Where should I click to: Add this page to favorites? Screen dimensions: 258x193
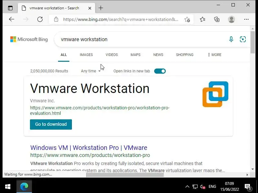tap(187, 19)
